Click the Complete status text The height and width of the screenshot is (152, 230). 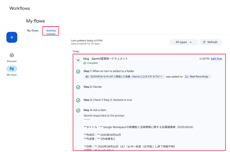[92, 63]
